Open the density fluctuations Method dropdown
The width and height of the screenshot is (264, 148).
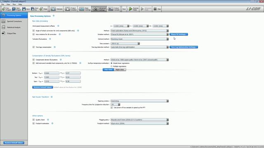(139, 60)
